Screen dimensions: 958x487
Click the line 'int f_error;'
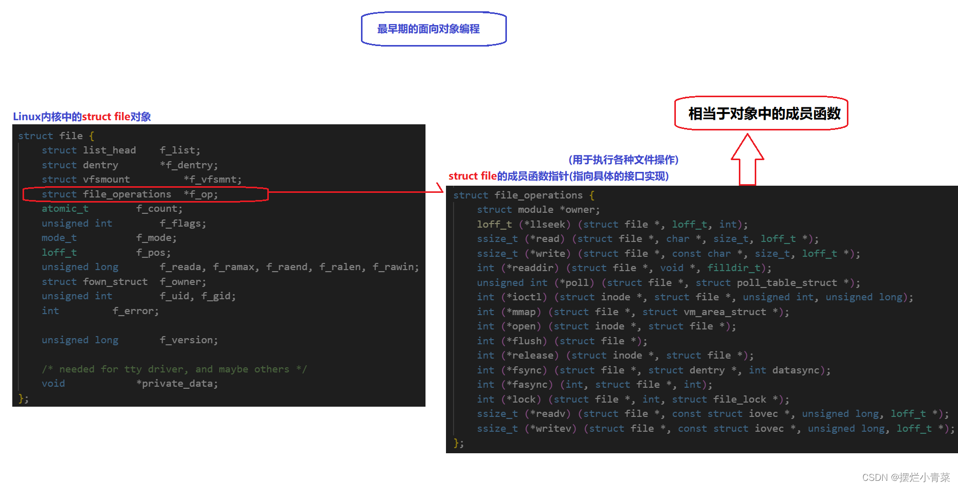tap(100, 311)
